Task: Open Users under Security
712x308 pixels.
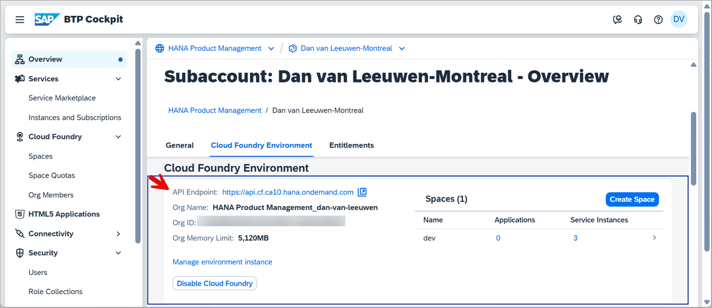Action: tap(38, 272)
